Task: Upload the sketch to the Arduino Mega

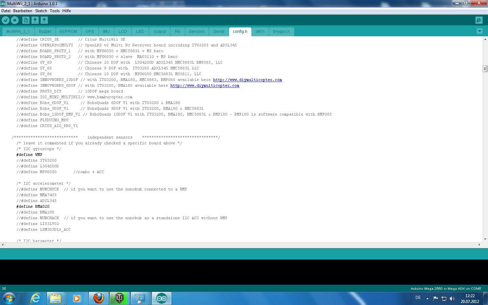Action: click(15, 20)
